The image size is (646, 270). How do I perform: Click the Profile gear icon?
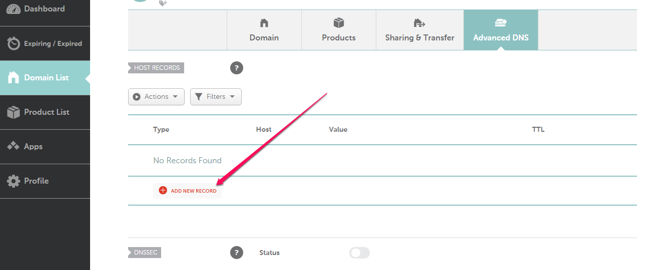pos(14,181)
